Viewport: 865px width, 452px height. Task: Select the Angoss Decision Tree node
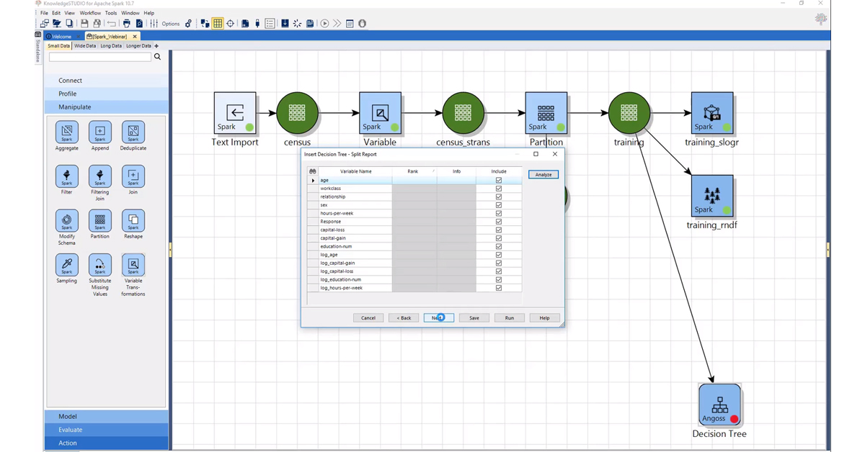[x=719, y=404]
